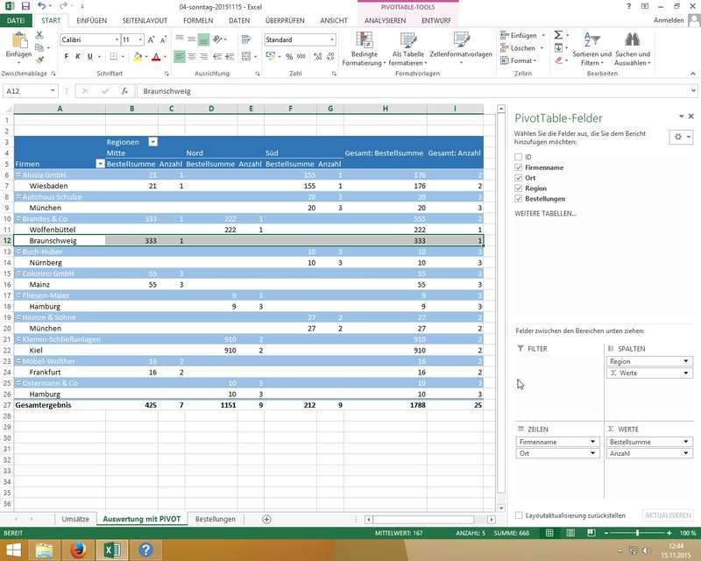
Task: Open Firefox from the taskbar
Action: coord(78,550)
